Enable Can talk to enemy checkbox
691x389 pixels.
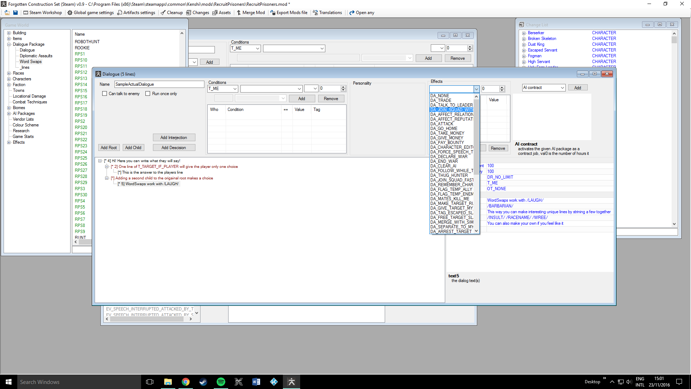click(x=105, y=94)
